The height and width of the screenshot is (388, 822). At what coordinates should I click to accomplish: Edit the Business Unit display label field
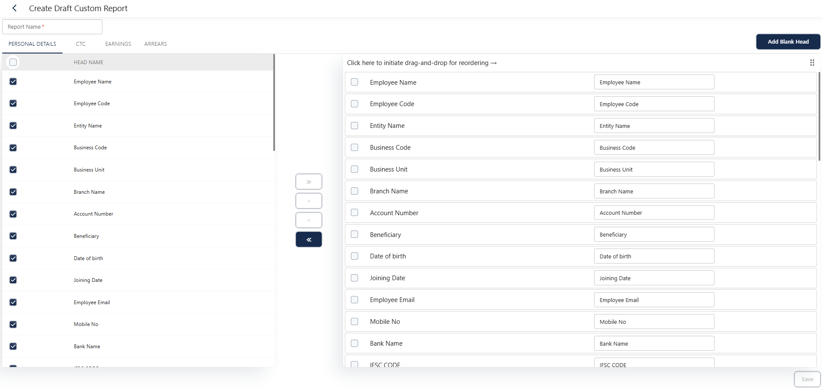coord(654,169)
